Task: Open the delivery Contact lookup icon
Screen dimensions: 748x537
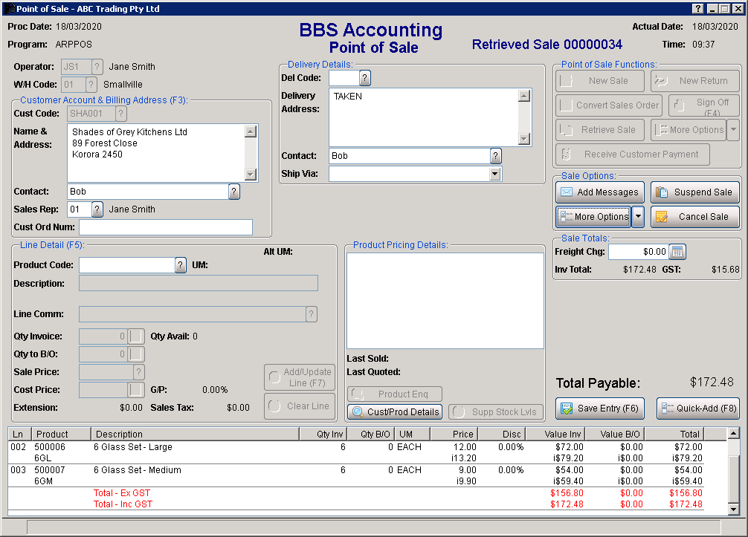Action: pos(496,156)
